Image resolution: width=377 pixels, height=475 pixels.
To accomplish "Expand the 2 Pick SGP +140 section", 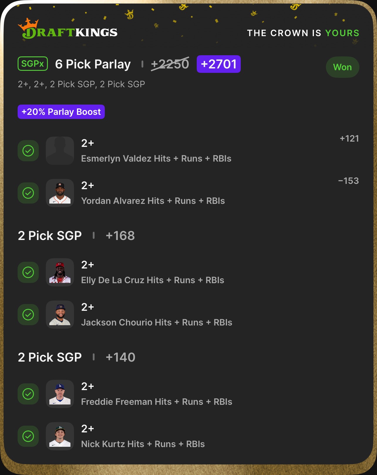I will 77,357.
